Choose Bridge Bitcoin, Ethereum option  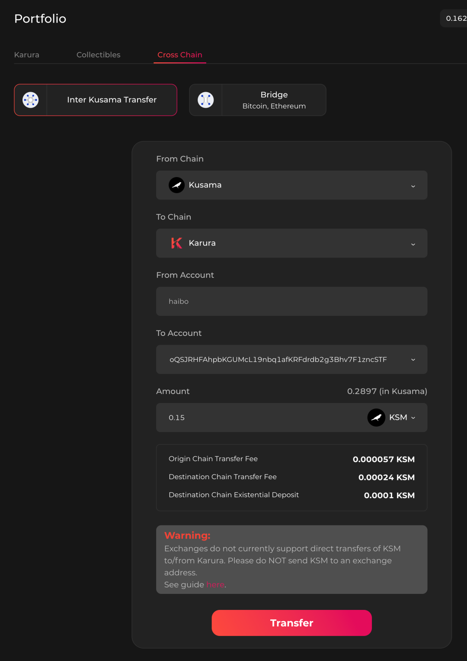[274, 100]
